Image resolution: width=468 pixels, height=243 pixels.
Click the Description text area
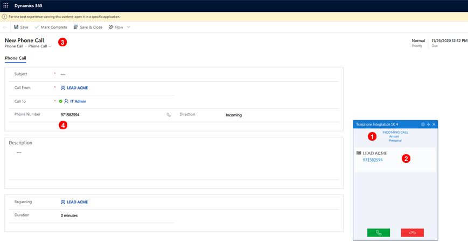(174, 163)
